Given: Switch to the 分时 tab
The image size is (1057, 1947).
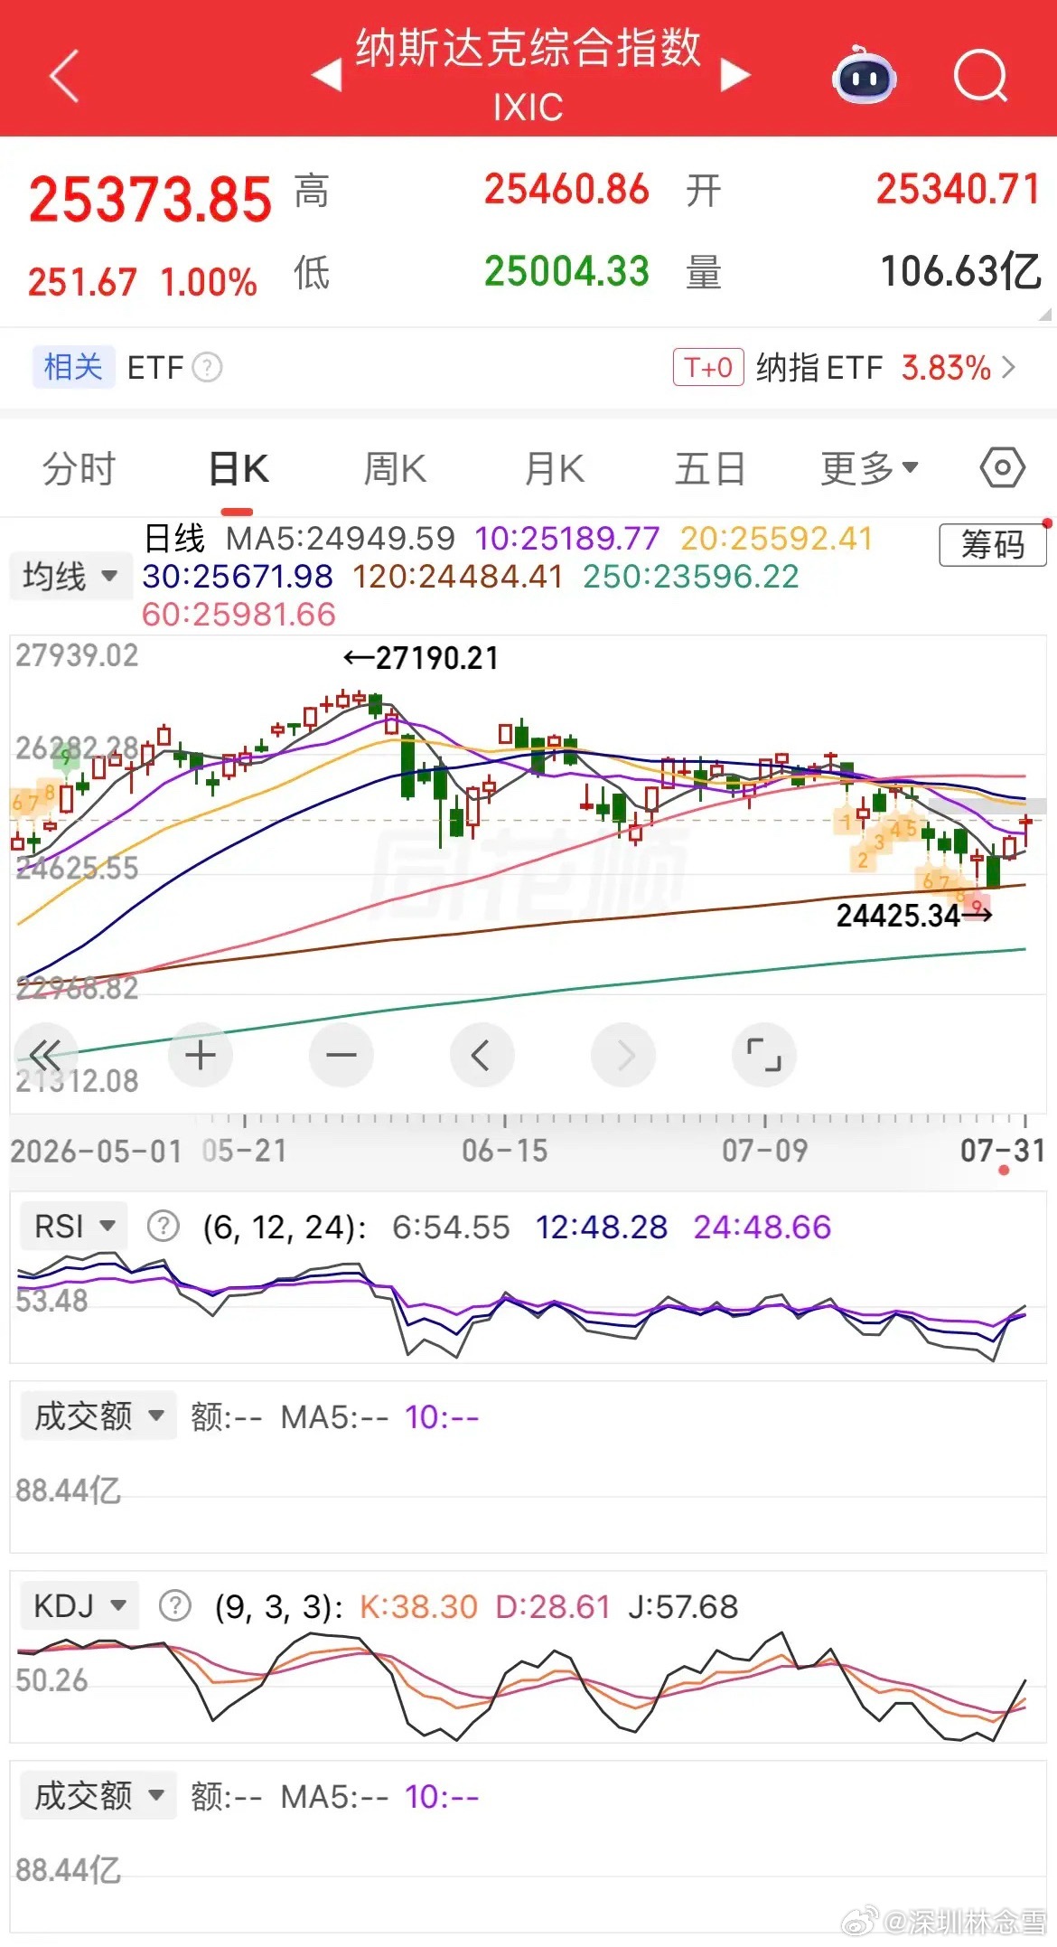Looking at the screenshot, I should 79,468.
